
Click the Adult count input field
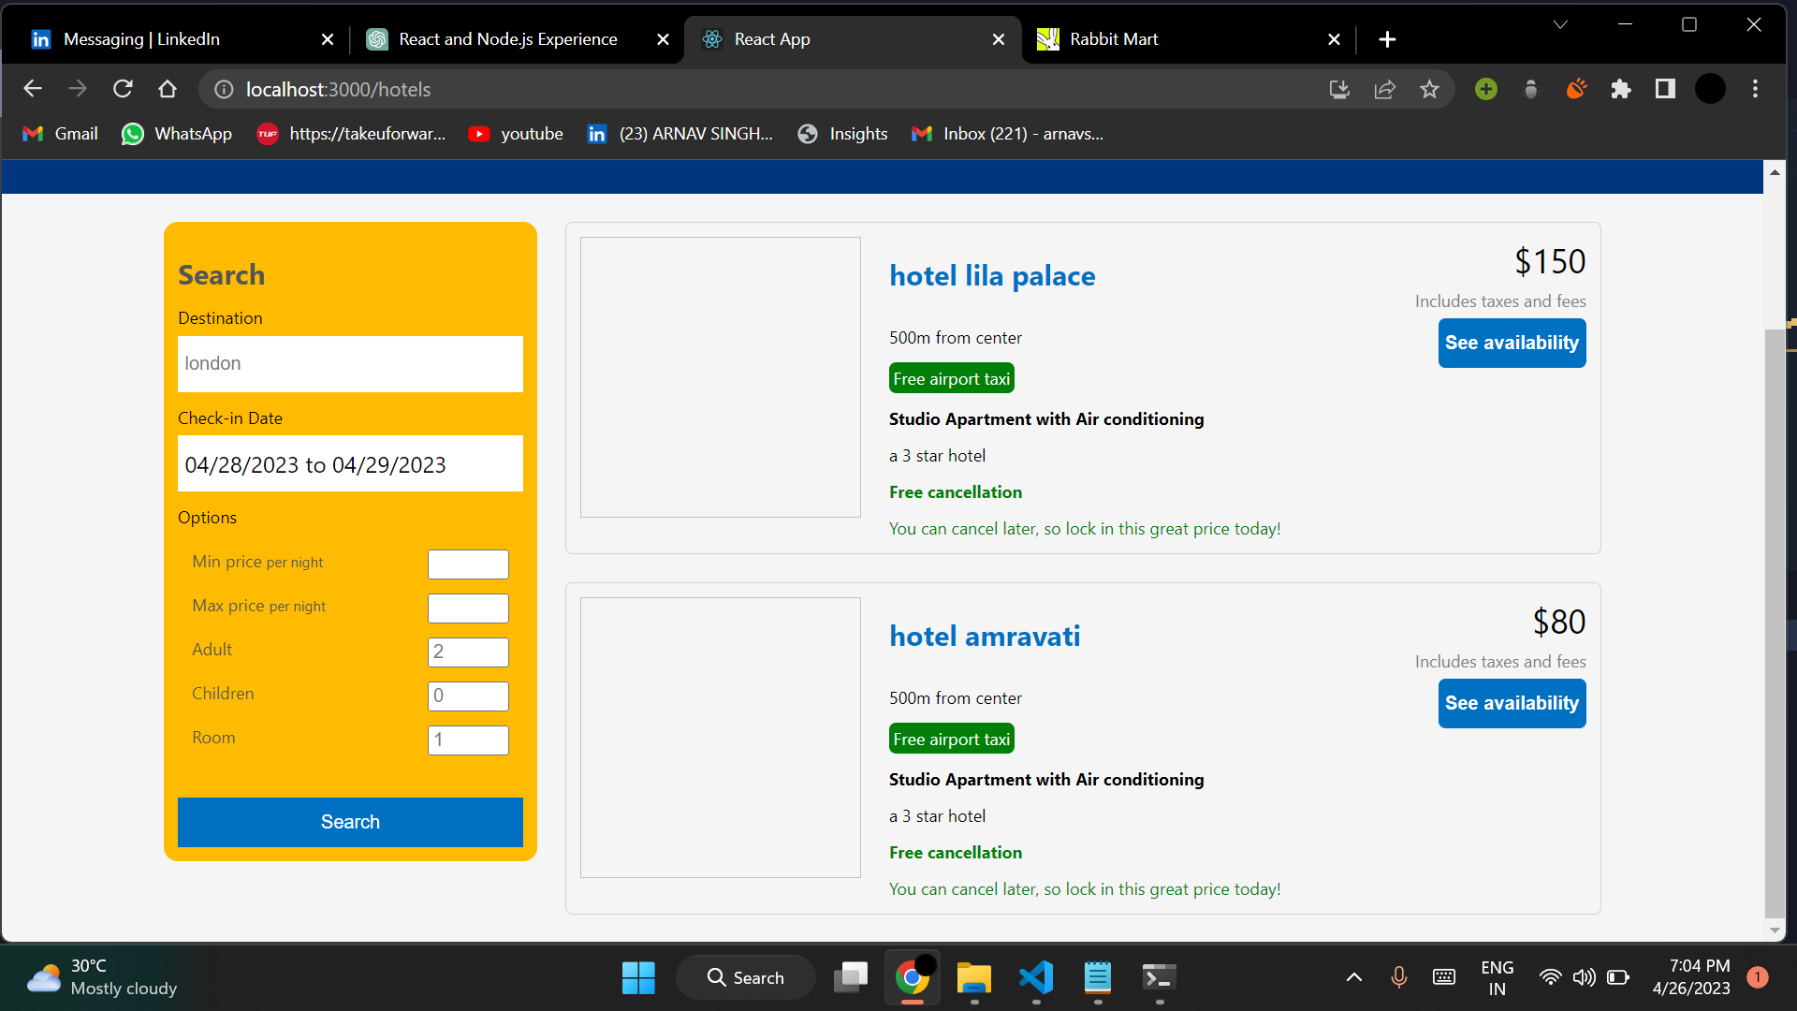(x=467, y=652)
